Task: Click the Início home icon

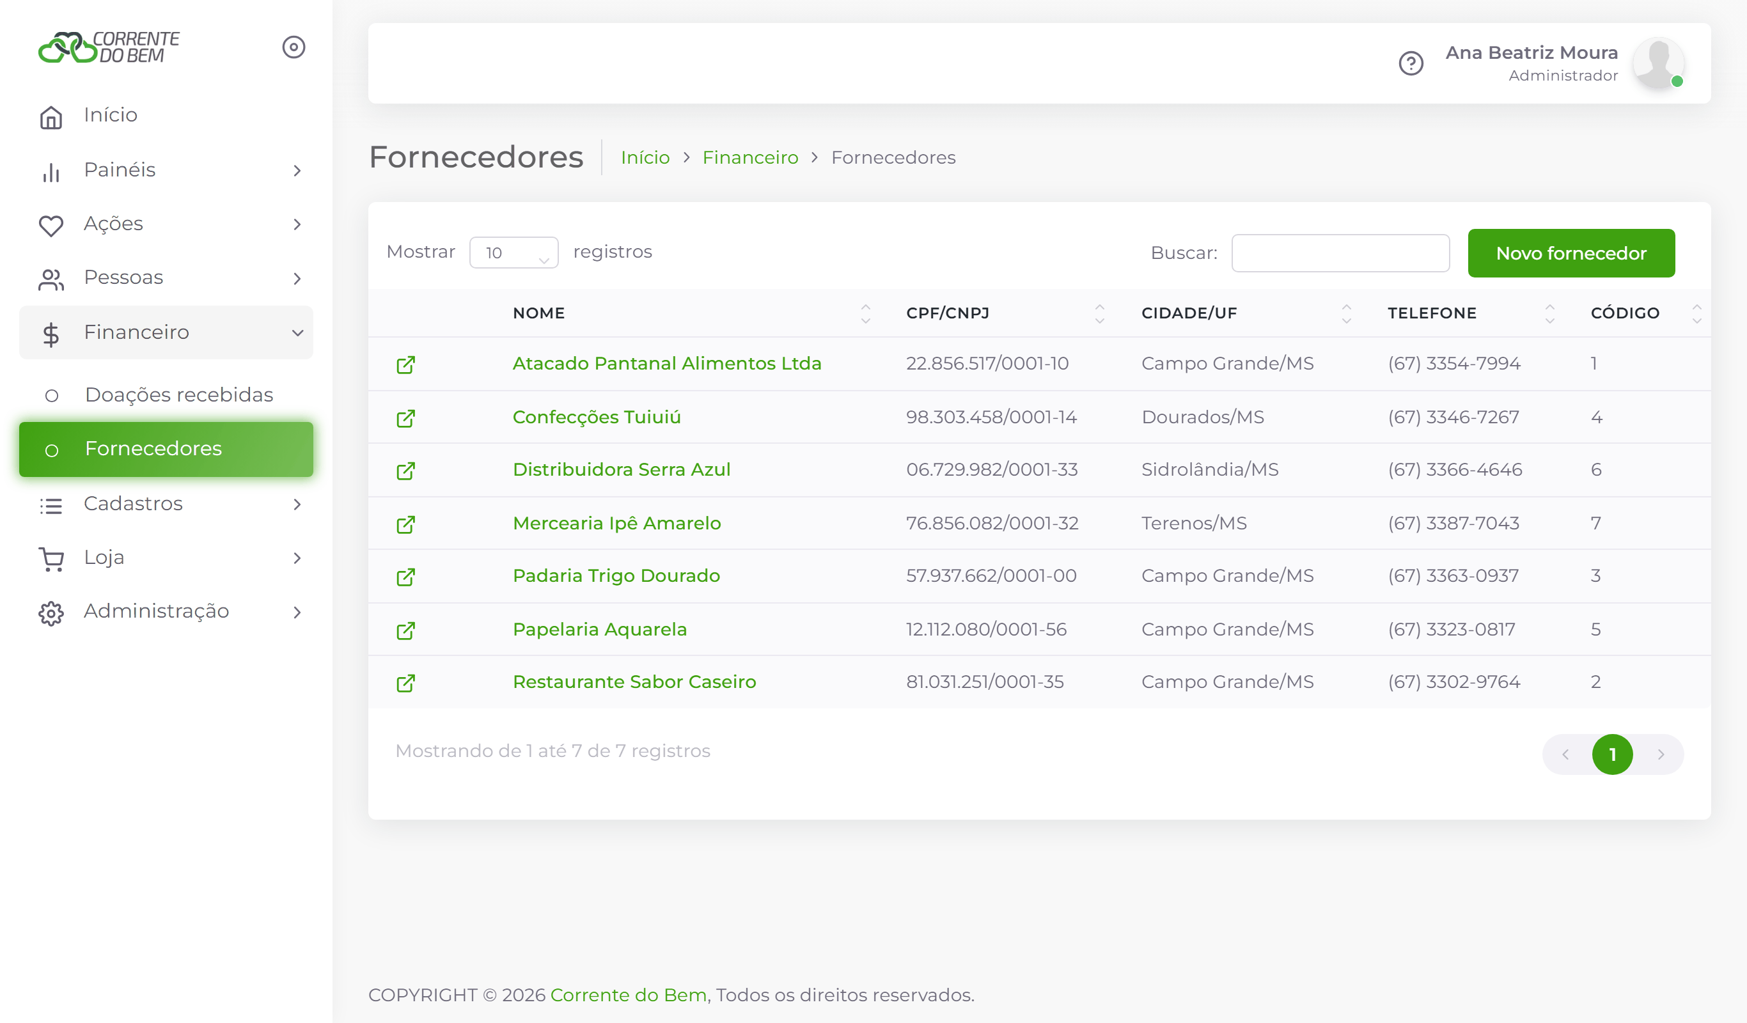Action: coord(51,116)
